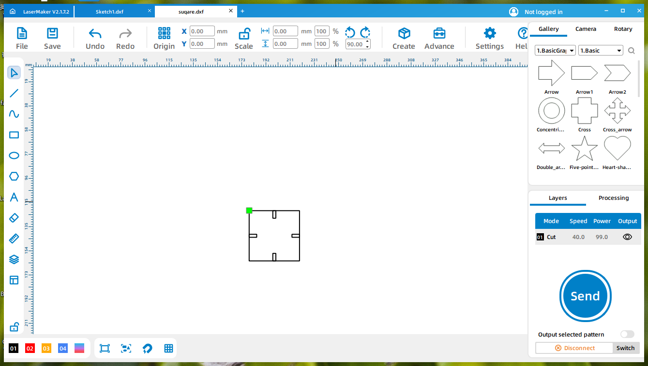Switch to the Layers tab
The width and height of the screenshot is (648, 366).
pos(558,198)
